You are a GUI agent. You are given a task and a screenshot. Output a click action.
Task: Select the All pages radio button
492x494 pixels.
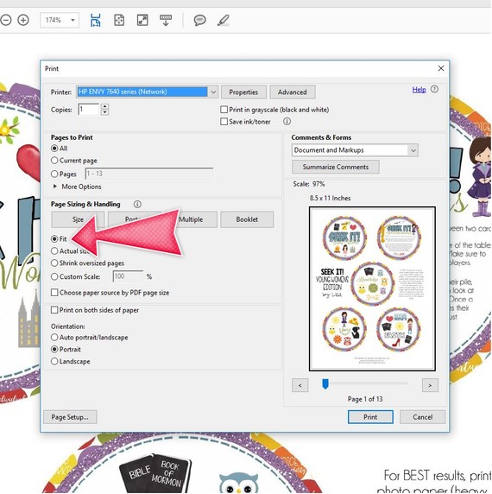click(x=54, y=148)
